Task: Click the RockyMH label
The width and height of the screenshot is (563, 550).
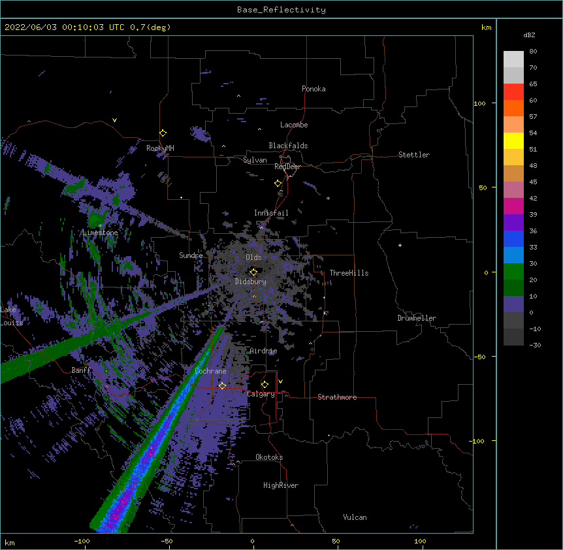Action: [160, 148]
